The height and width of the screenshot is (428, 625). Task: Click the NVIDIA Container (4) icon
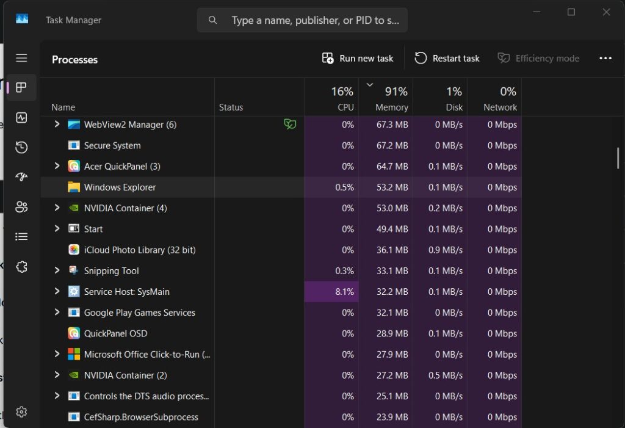(x=74, y=208)
